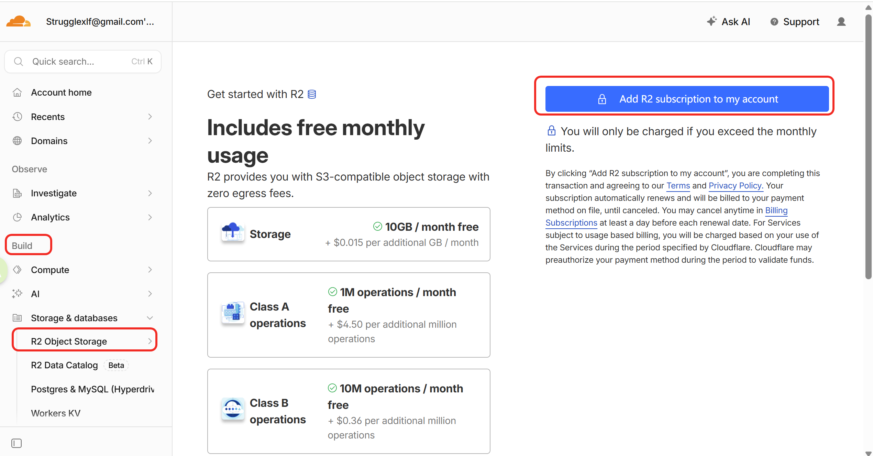Click the 'Get started with R2' text
This screenshot has width=873, height=456.
click(255, 94)
